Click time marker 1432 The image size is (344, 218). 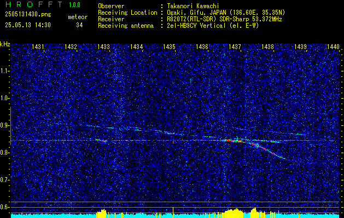71,46
